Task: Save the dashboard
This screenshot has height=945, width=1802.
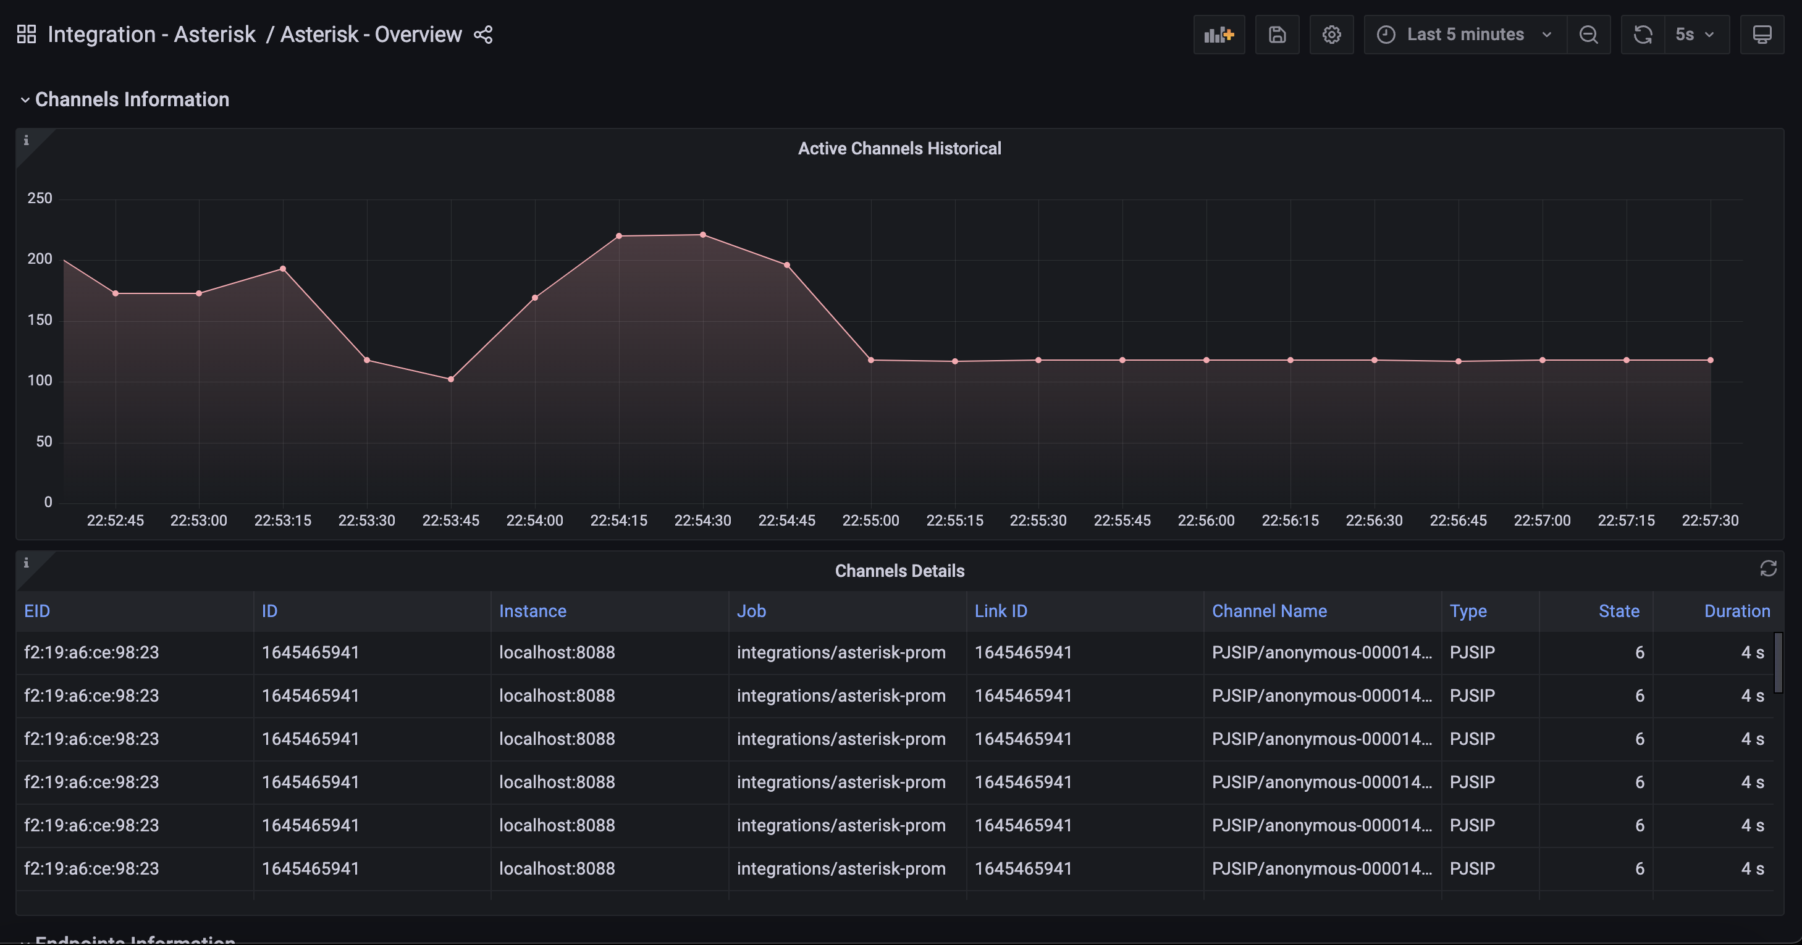Action: coord(1277,34)
